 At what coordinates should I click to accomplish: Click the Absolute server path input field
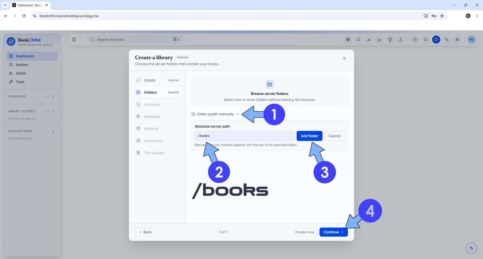(245, 136)
